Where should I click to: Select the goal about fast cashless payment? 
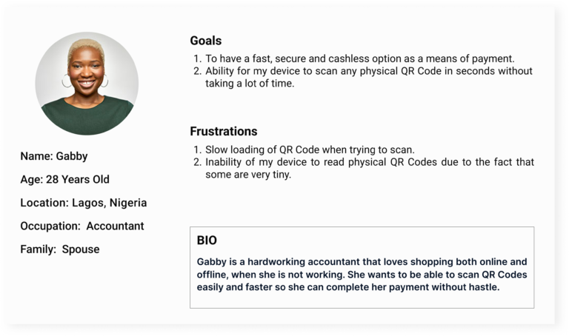[x=359, y=58]
